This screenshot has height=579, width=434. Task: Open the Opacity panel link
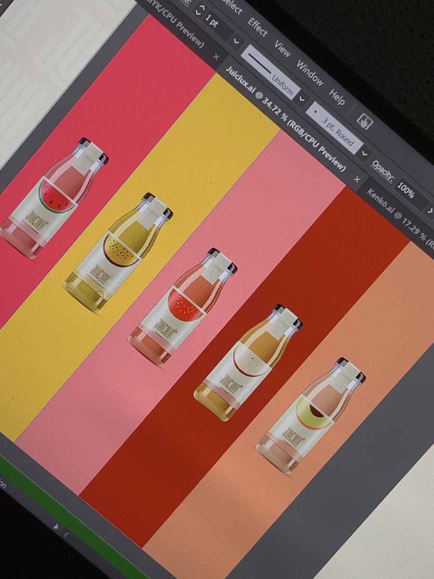(x=383, y=170)
